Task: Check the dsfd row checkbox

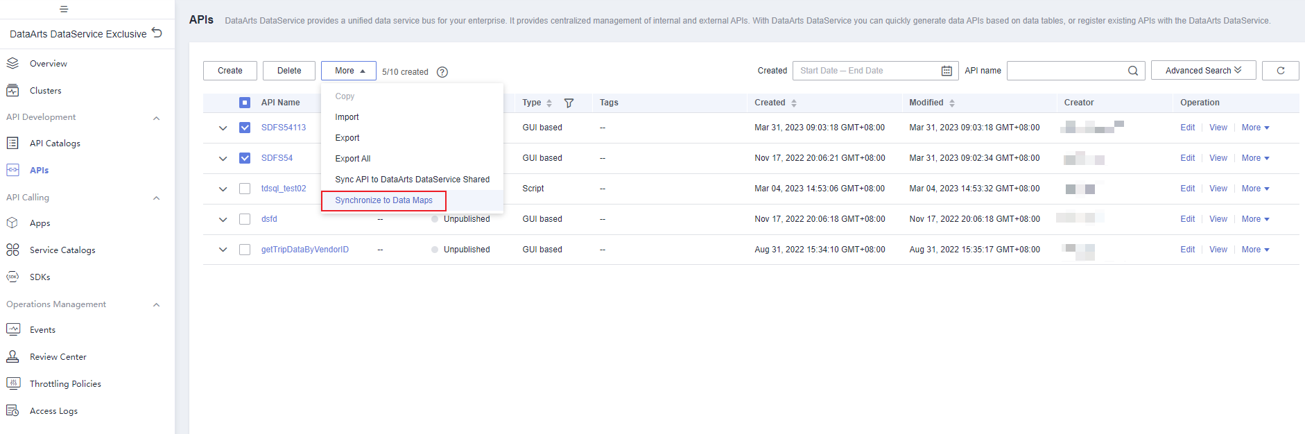Action: click(245, 219)
